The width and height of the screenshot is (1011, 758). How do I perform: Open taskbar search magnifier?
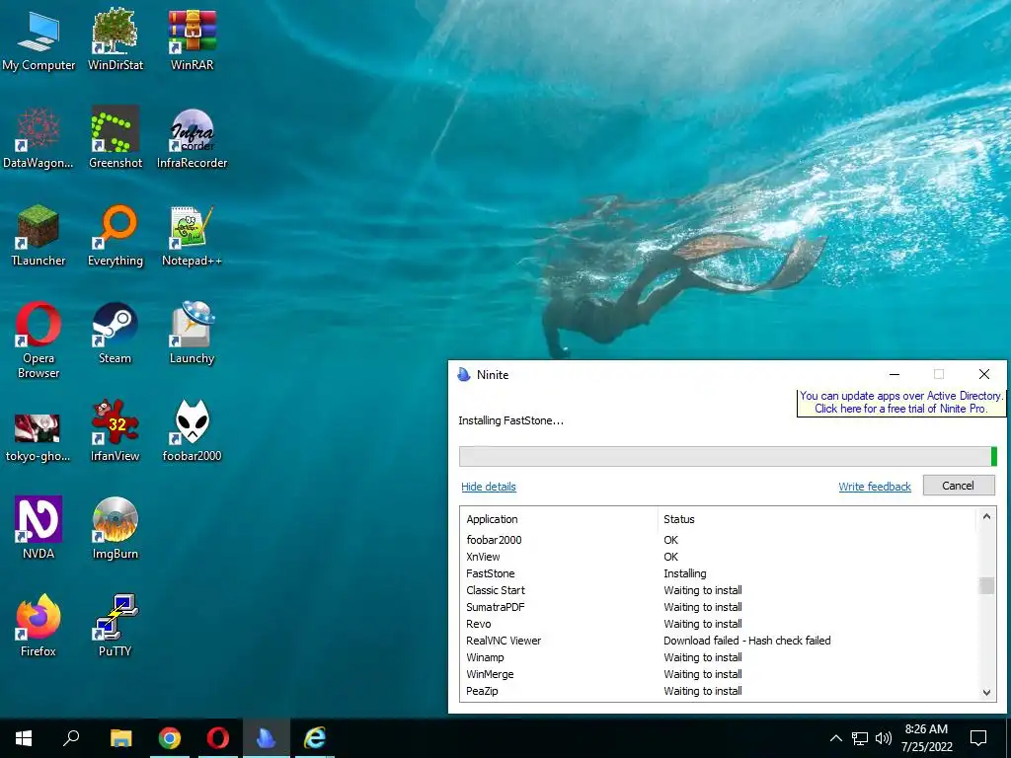(x=71, y=738)
